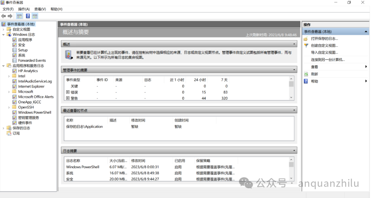This screenshot has width=371, height=198.
Task: Toggle the console tree show/hide toolbar button
Action: (20, 16)
